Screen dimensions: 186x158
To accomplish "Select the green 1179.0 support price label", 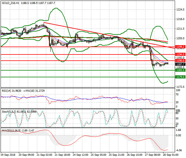I will point(180,77).
